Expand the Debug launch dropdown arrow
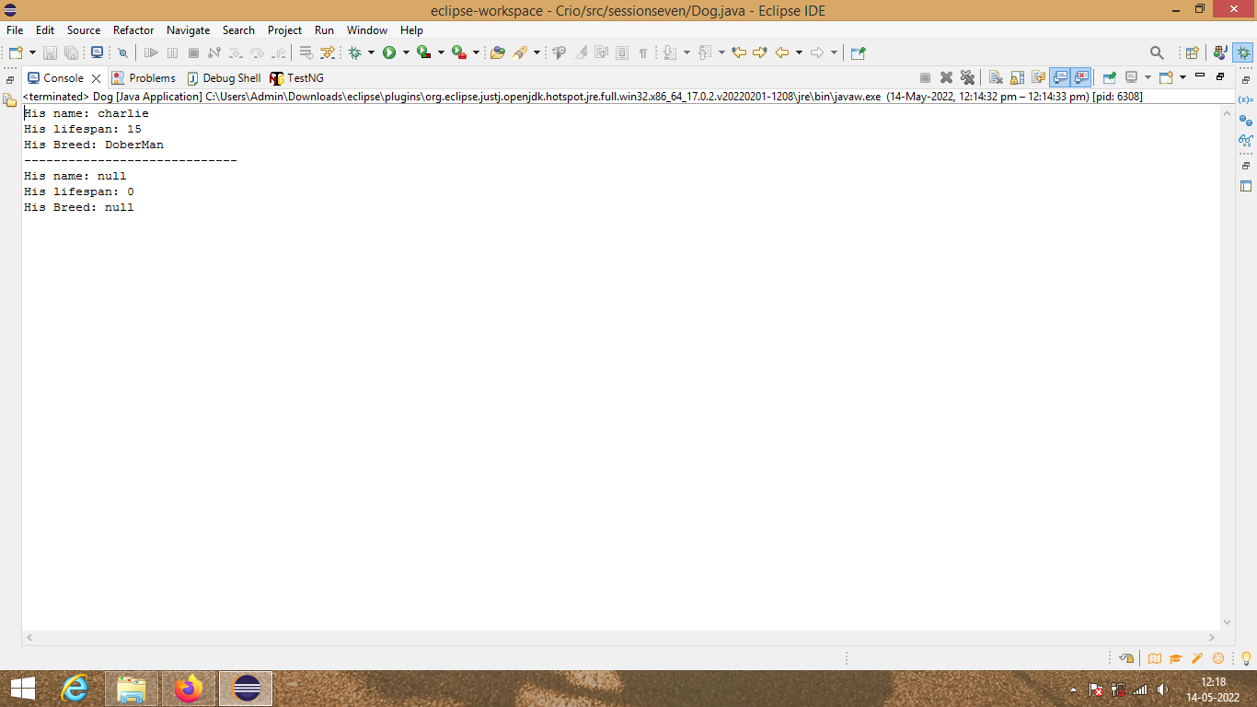1257x707 pixels. coord(371,52)
